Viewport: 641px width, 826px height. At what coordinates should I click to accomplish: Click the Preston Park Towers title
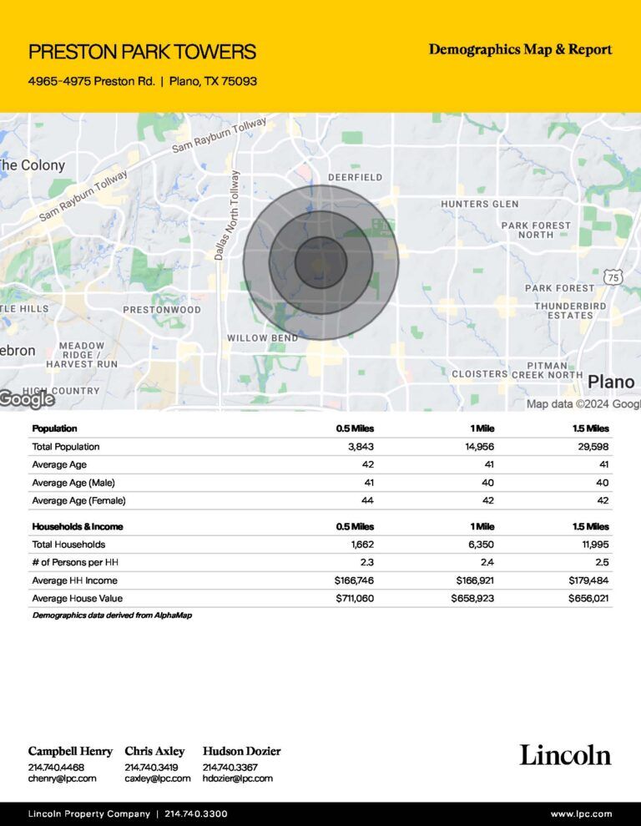[142, 52]
